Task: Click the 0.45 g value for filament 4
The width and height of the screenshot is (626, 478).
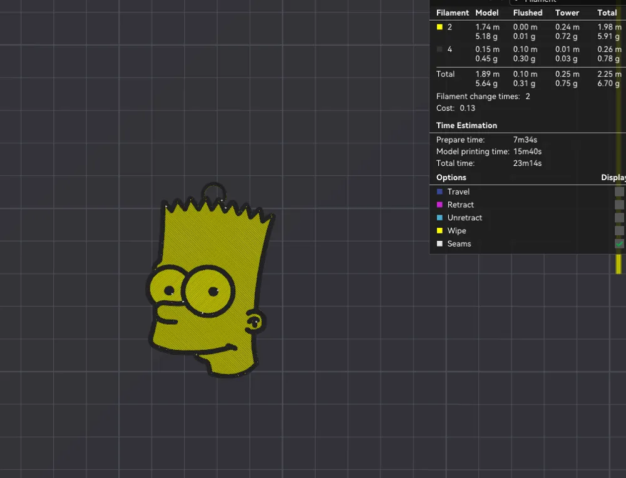Action: [486, 59]
